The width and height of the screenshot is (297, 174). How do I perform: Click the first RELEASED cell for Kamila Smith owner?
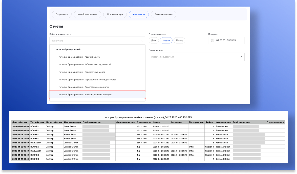pos(37,143)
